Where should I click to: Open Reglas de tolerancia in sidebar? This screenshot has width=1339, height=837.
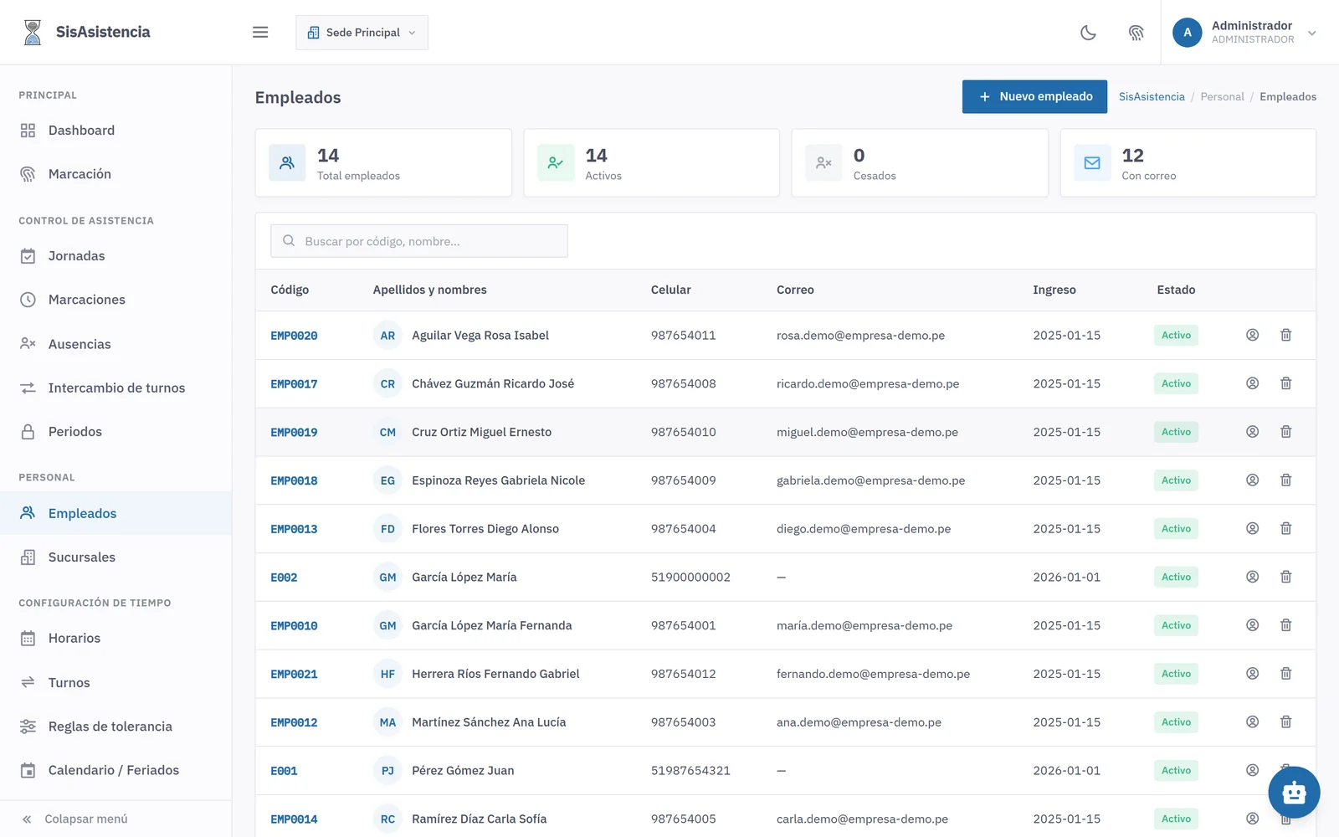click(115, 727)
